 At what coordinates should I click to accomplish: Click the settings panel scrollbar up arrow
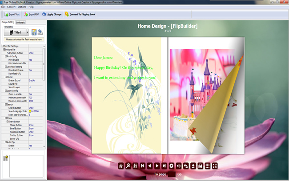point(44,46)
